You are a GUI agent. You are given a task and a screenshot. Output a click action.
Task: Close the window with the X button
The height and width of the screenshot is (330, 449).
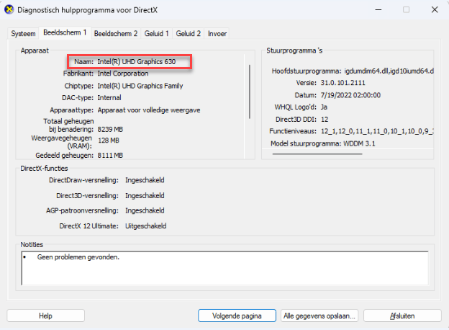click(x=434, y=10)
